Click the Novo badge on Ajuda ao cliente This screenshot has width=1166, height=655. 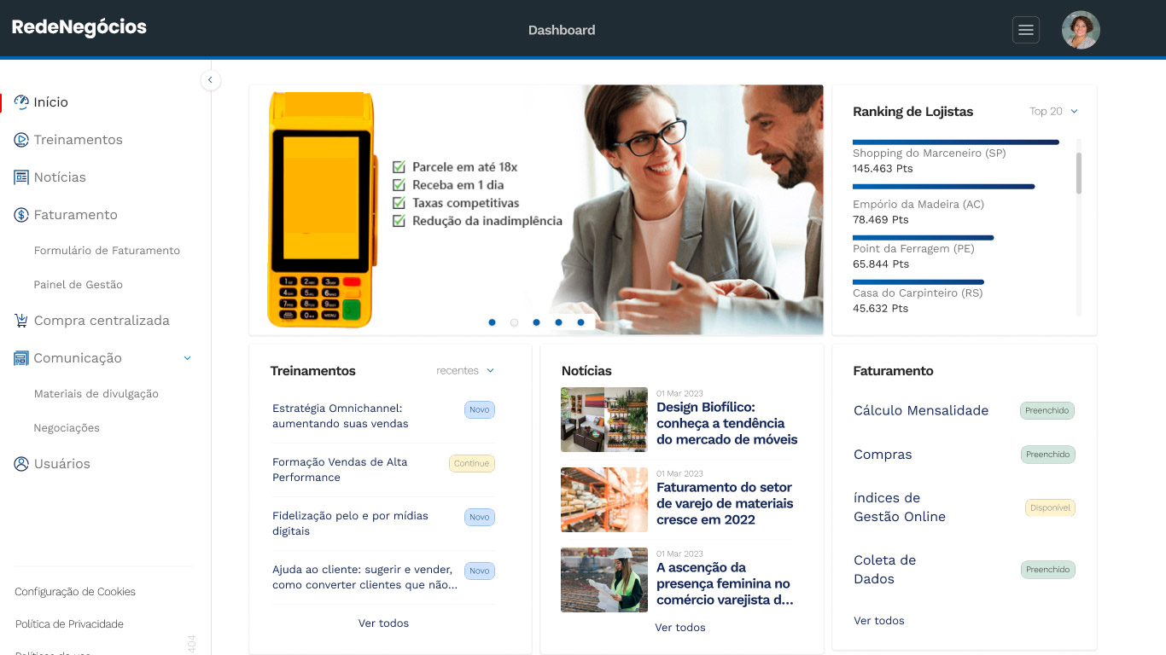[480, 571]
